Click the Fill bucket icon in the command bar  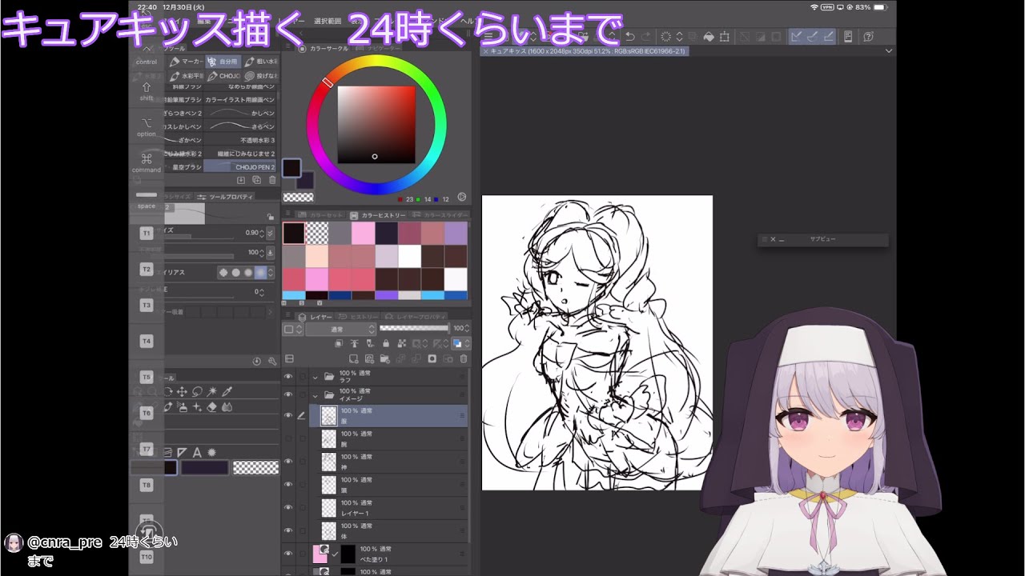(709, 37)
